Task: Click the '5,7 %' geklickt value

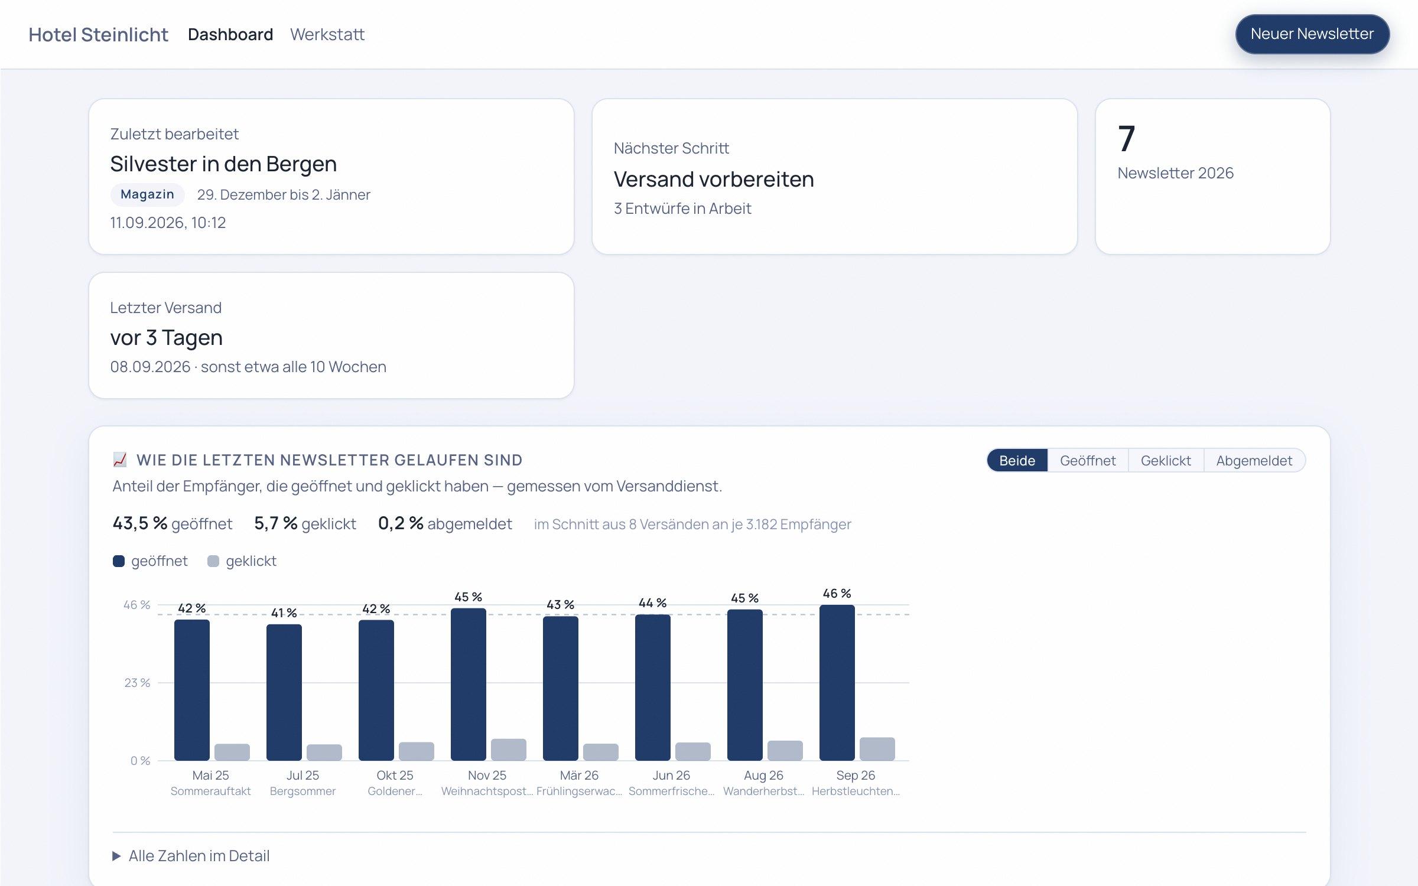Action: (x=275, y=523)
